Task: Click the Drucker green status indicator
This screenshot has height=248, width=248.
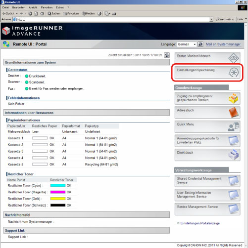Action: point(27,76)
